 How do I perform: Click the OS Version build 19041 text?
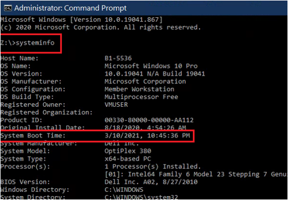155,74
